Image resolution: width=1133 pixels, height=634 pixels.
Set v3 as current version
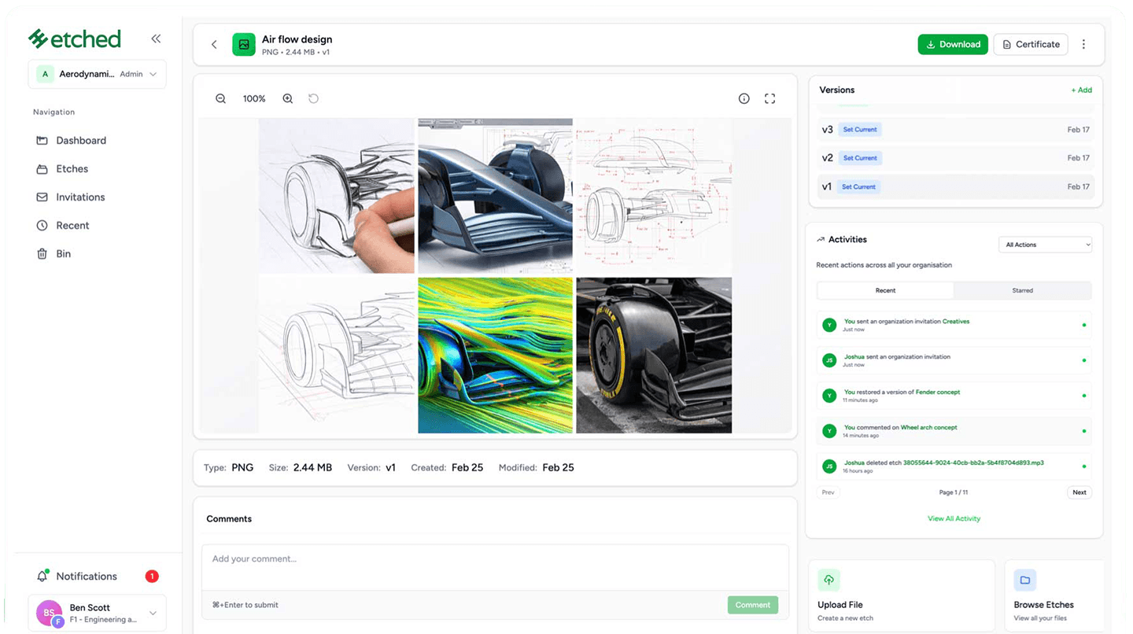click(859, 130)
